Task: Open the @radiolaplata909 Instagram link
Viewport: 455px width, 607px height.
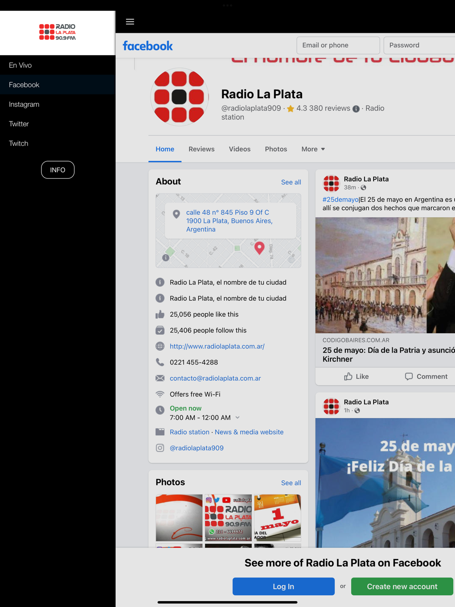Action: [x=197, y=448]
